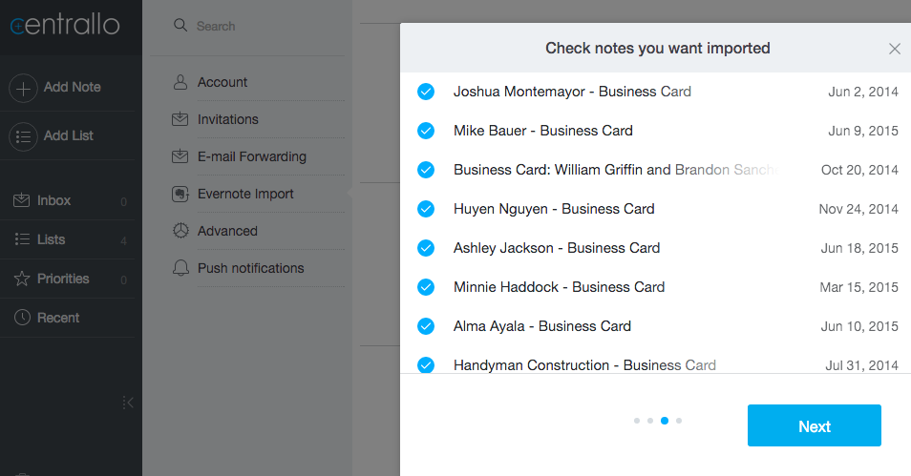911x476 pixels.
Task: Collapse the sidebar with the arrow handle
Action: coord(128,403)
